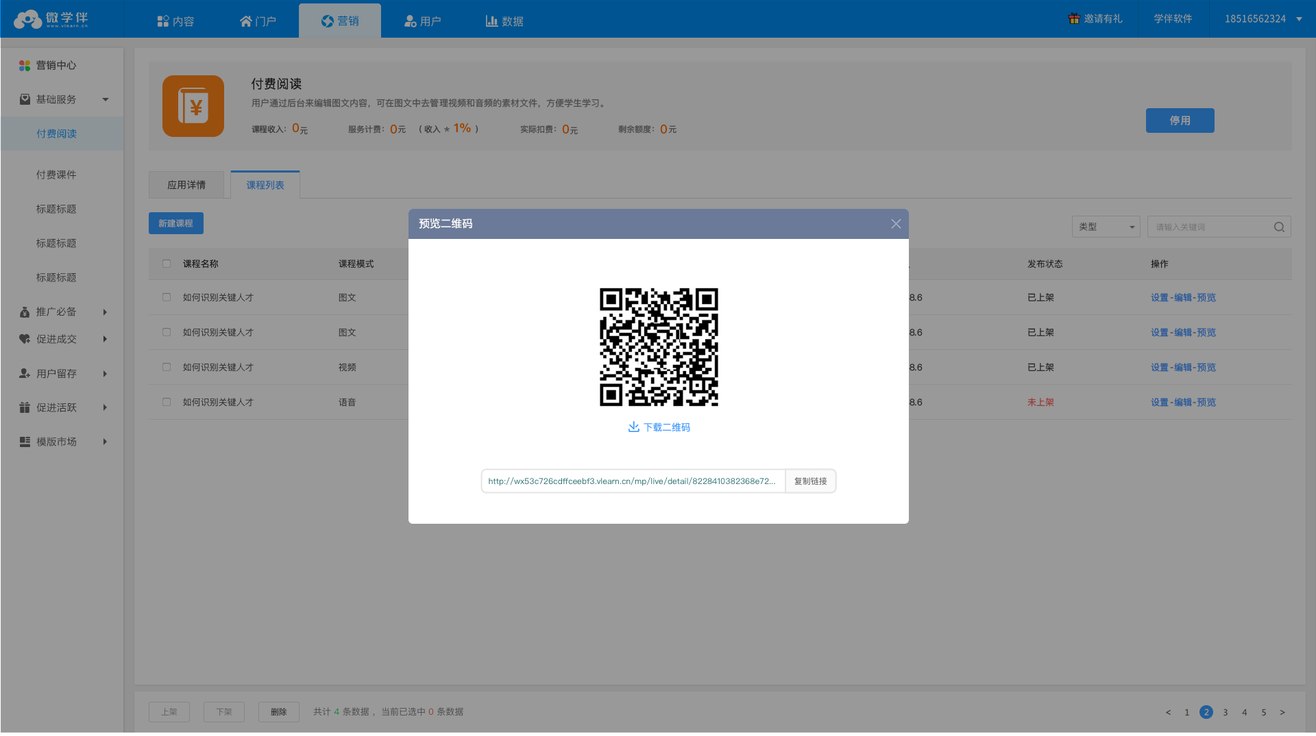Expand the 促进活跃 sidebar section
The width and height of the screenshot is (1316, 736).
105,407
